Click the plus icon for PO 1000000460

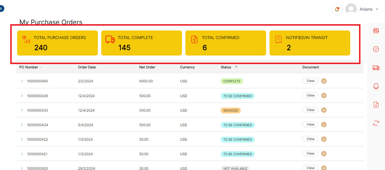pos(324,81)
